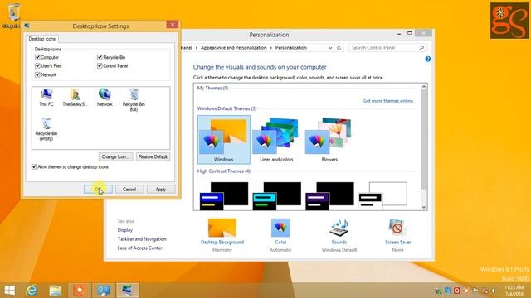
Task: Toggle Allow themes to change desktop icons
Action: (34, 167)
